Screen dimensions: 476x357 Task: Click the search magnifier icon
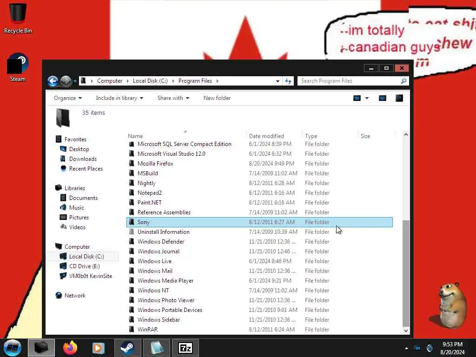coord(403,81)
